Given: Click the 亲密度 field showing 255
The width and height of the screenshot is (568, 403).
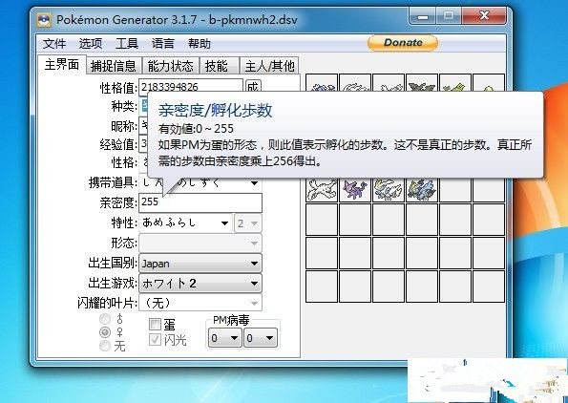Looking at the screenshot, I should click(x=200, y=202).
